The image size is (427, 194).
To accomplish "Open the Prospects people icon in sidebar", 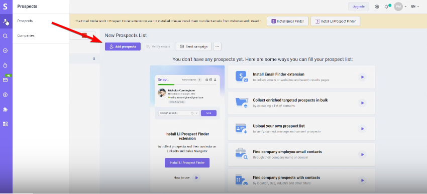I will click(5, 21).
